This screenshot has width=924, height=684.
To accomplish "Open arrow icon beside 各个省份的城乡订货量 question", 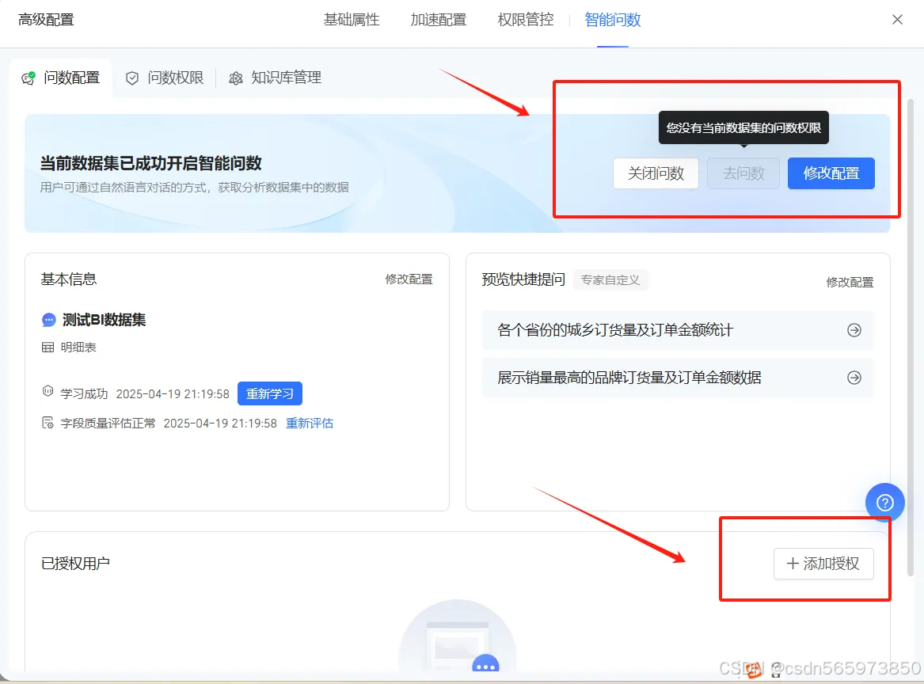I will pos(854,330).
